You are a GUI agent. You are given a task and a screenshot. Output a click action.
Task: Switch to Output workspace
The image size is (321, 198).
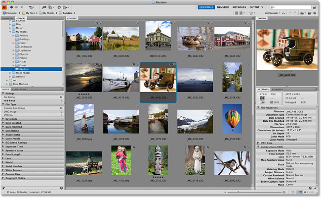point(254,7)
